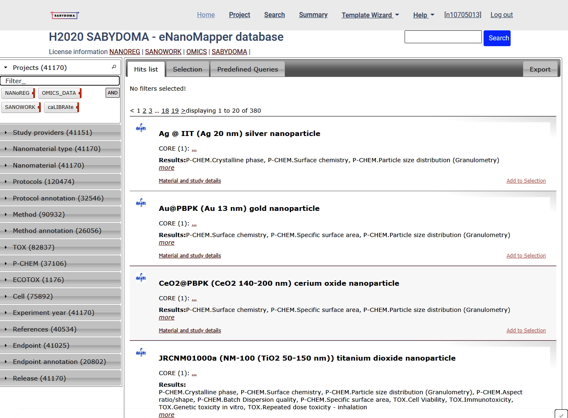568x418 pixels.
Task: Click the checkmark icon at bottom right corner
Action: (561, 414)
